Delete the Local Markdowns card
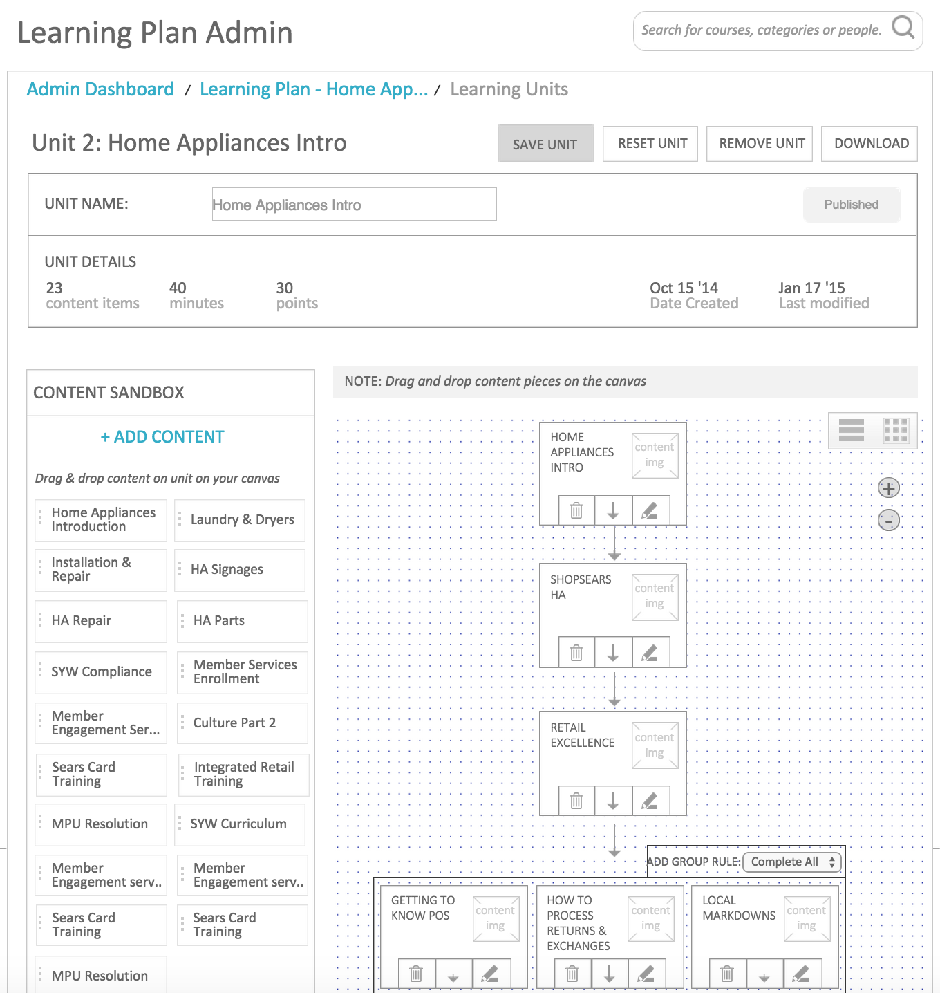The width and height of the screenshot is (940, 993). coord(728,974)
